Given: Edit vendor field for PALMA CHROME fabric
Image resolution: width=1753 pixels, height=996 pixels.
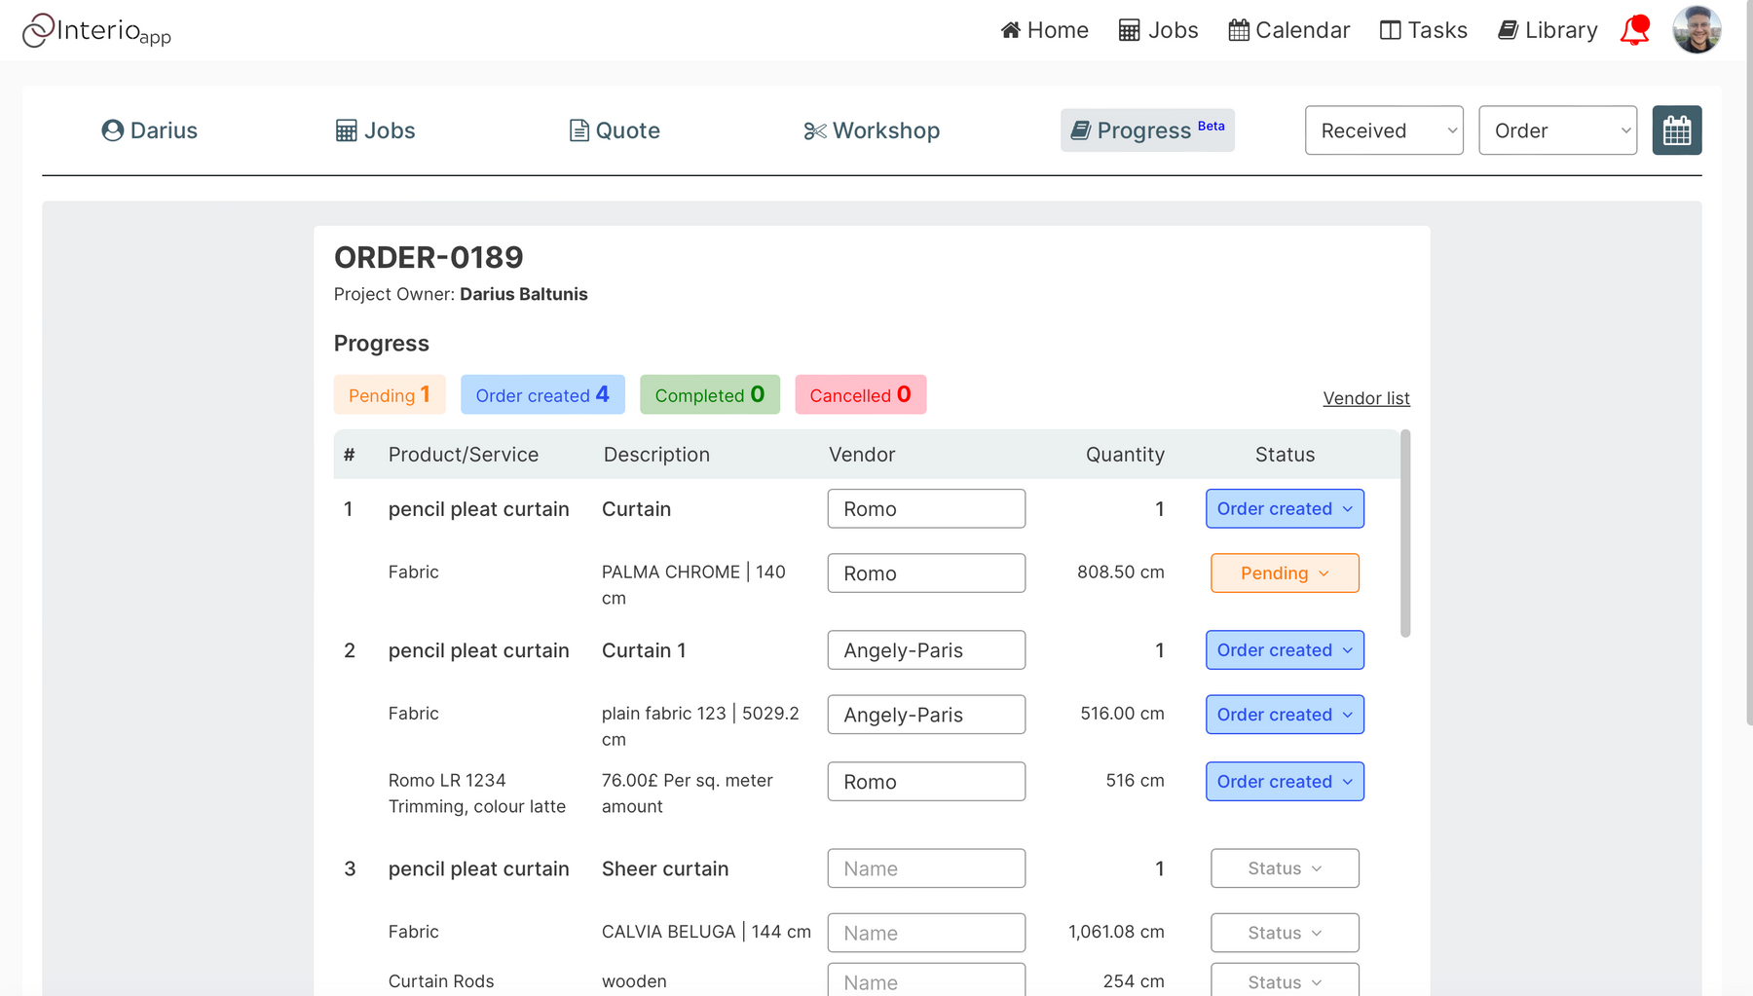Looking at the screenshot, I should coord(926,573).
